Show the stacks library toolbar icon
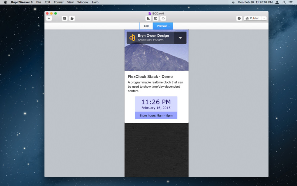The image size is (297, 186). 148,19
